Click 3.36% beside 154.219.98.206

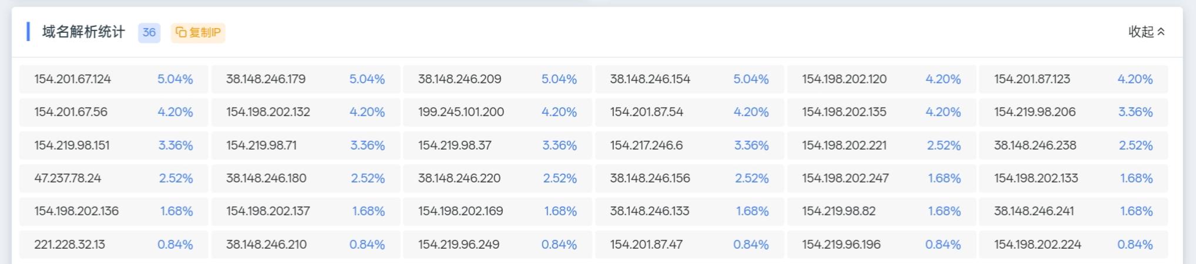pyautogui.click(x=1135, y=112)
